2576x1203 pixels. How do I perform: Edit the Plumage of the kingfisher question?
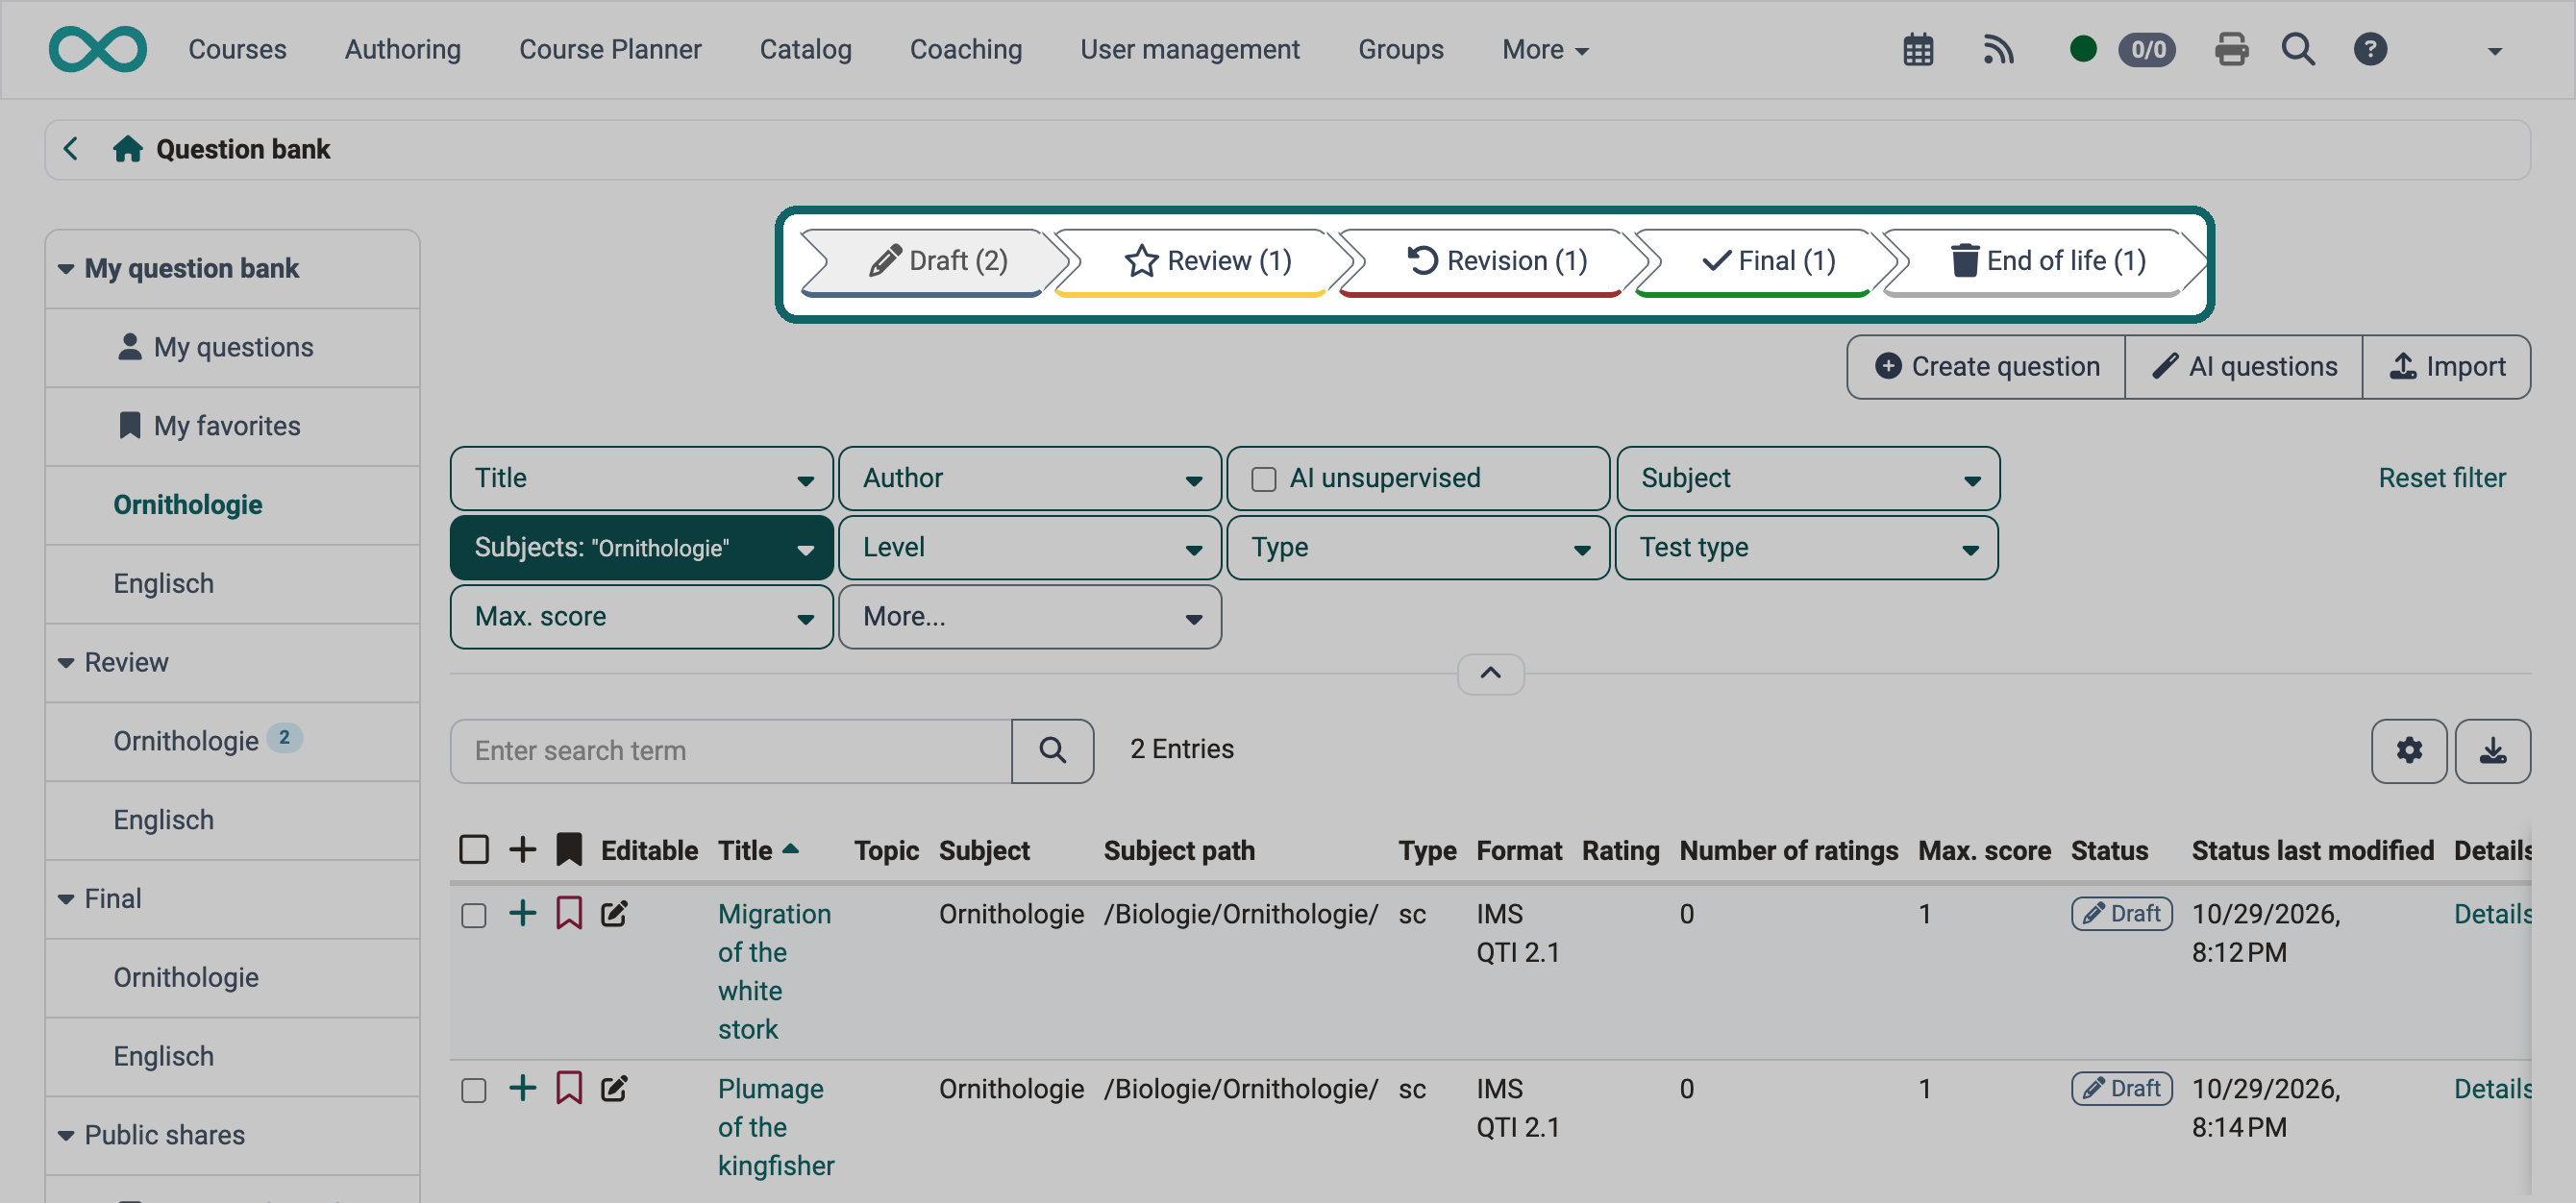pyautogui.click(x=614, y=1089)
